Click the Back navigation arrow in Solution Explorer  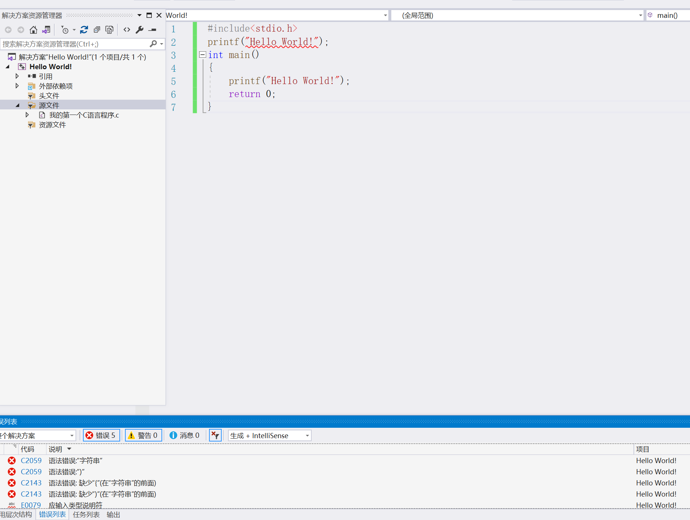(x=8, y=30)
